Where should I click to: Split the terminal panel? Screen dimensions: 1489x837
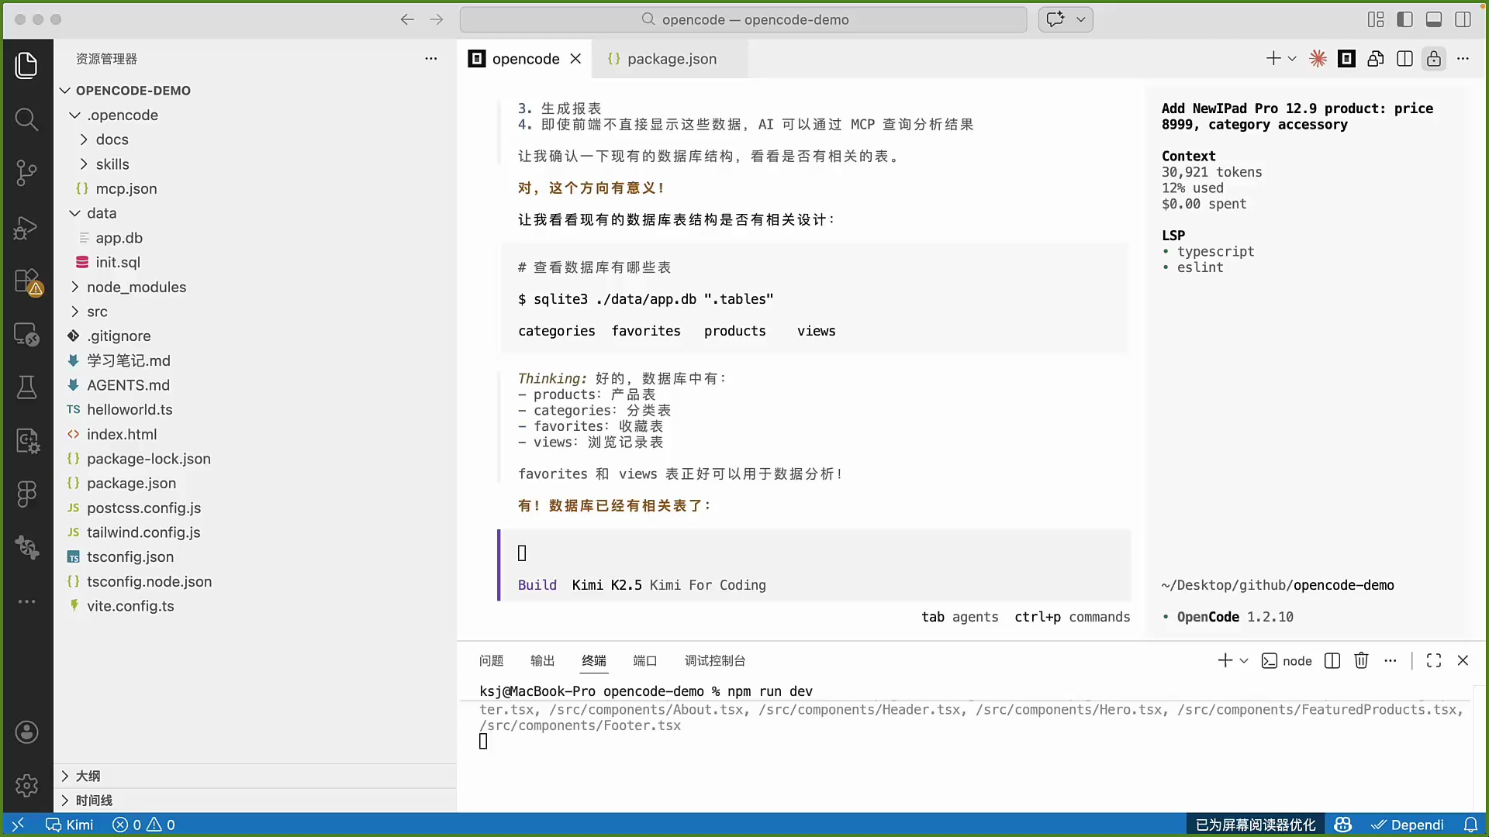coord(1332,660)
